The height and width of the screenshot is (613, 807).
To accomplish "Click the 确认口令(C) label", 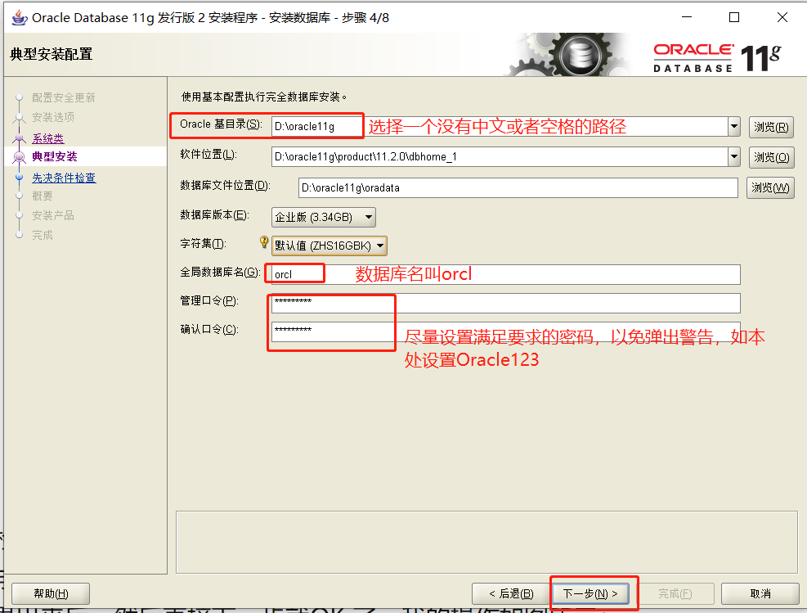I will (209, 329).
